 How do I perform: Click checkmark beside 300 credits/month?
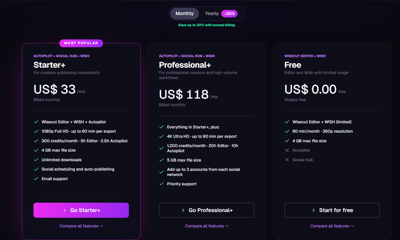[x=36, y=141]
